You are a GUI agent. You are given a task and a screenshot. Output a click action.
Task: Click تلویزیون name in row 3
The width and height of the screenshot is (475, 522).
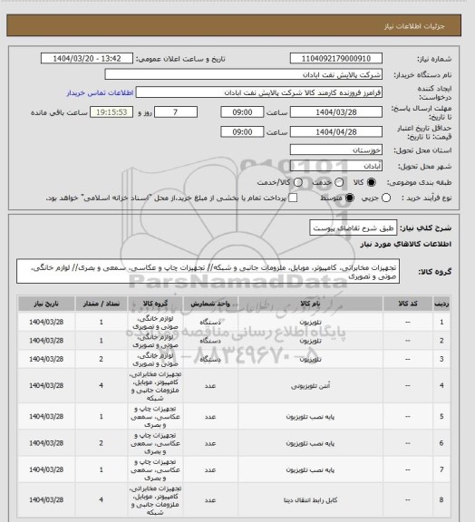pos(310,359)
